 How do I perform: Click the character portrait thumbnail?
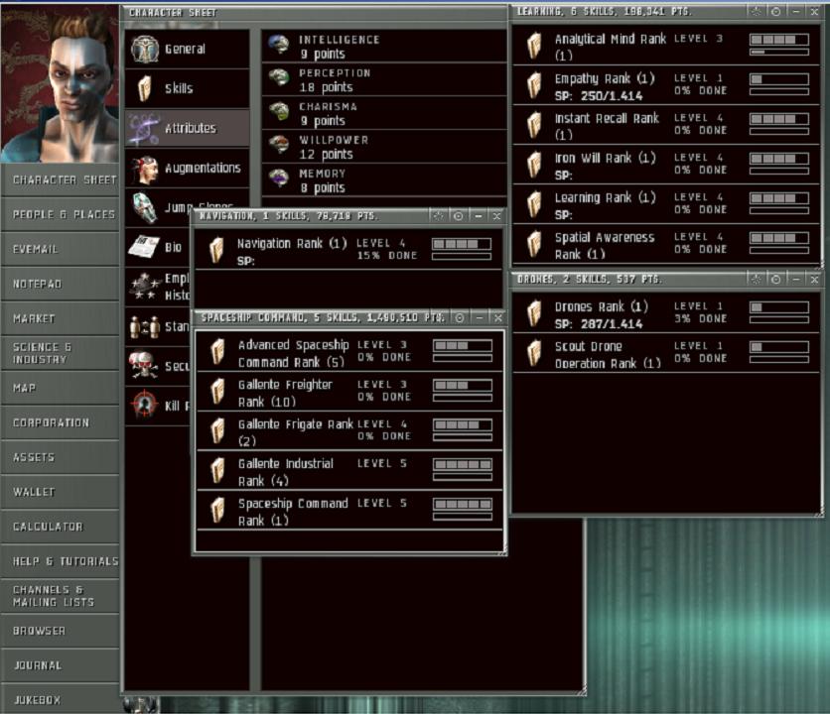click(60, 83)
